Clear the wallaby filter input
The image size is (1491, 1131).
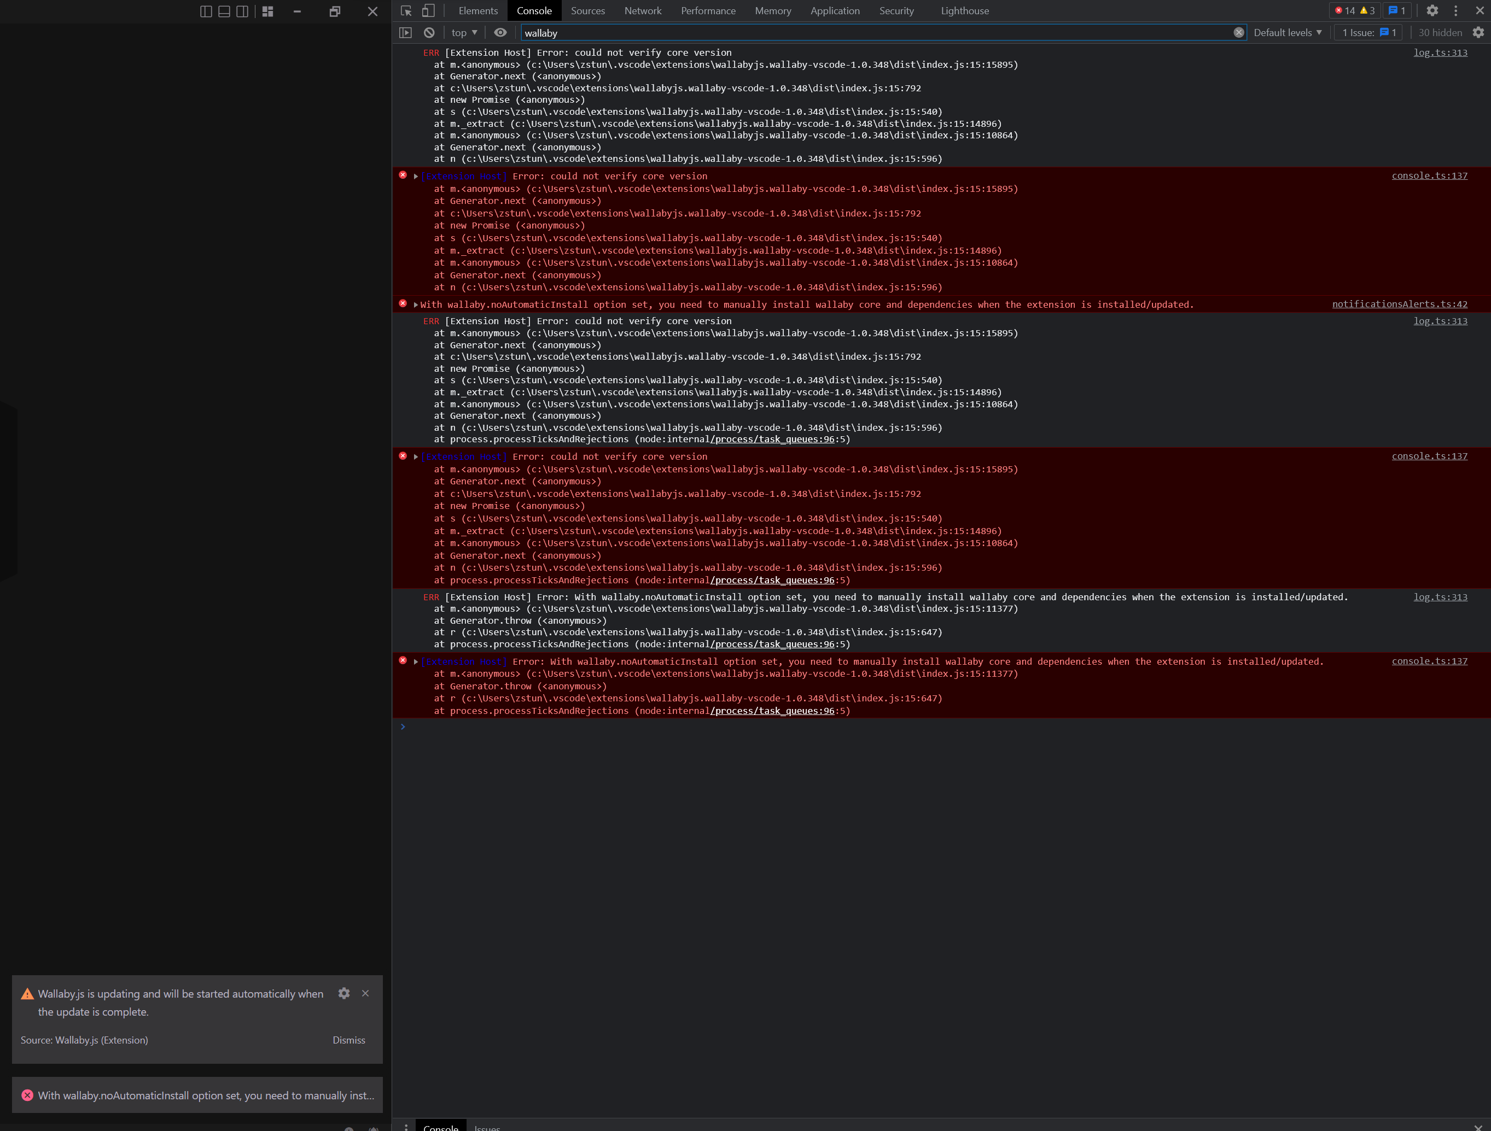coord(1239,32)
